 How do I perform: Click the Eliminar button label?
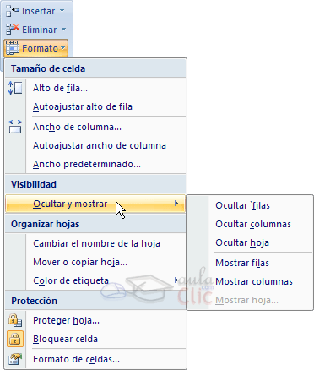(x=40, y=30)
